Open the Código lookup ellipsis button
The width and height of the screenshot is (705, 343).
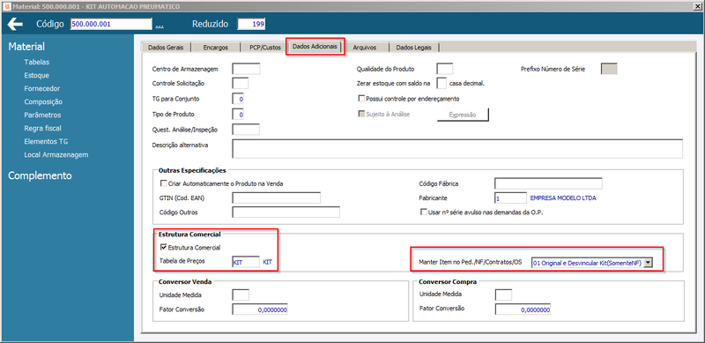160,26
